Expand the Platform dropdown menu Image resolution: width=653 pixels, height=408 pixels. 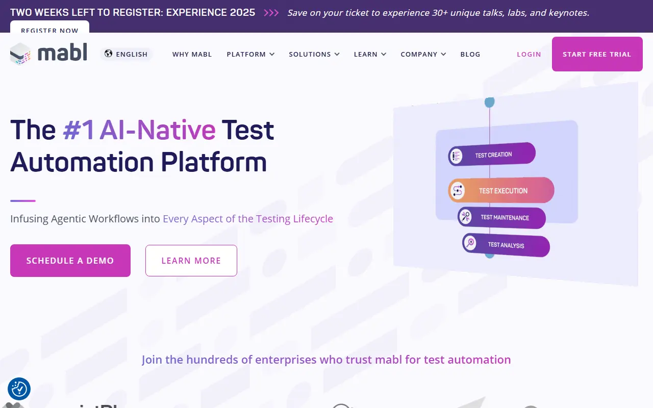click(x=250, y=54)
